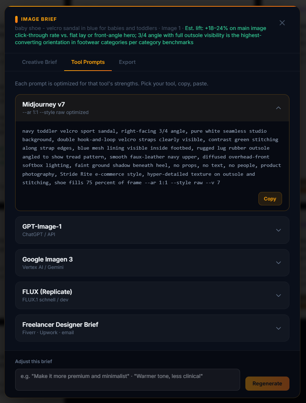Click the GPT-Image-1 section title
Viewport: 306px width, 403px height.
point(42,227)
